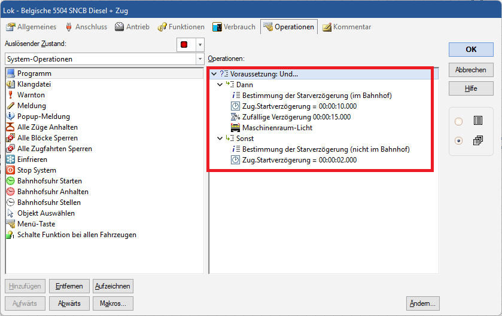Open the System-Operationen dropdown
Screen dimensions: 502x316
coord(199,59)
